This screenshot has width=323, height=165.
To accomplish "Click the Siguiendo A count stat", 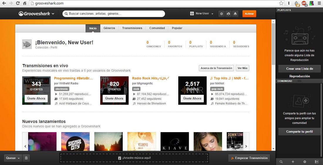I will [x=218, y=44].
